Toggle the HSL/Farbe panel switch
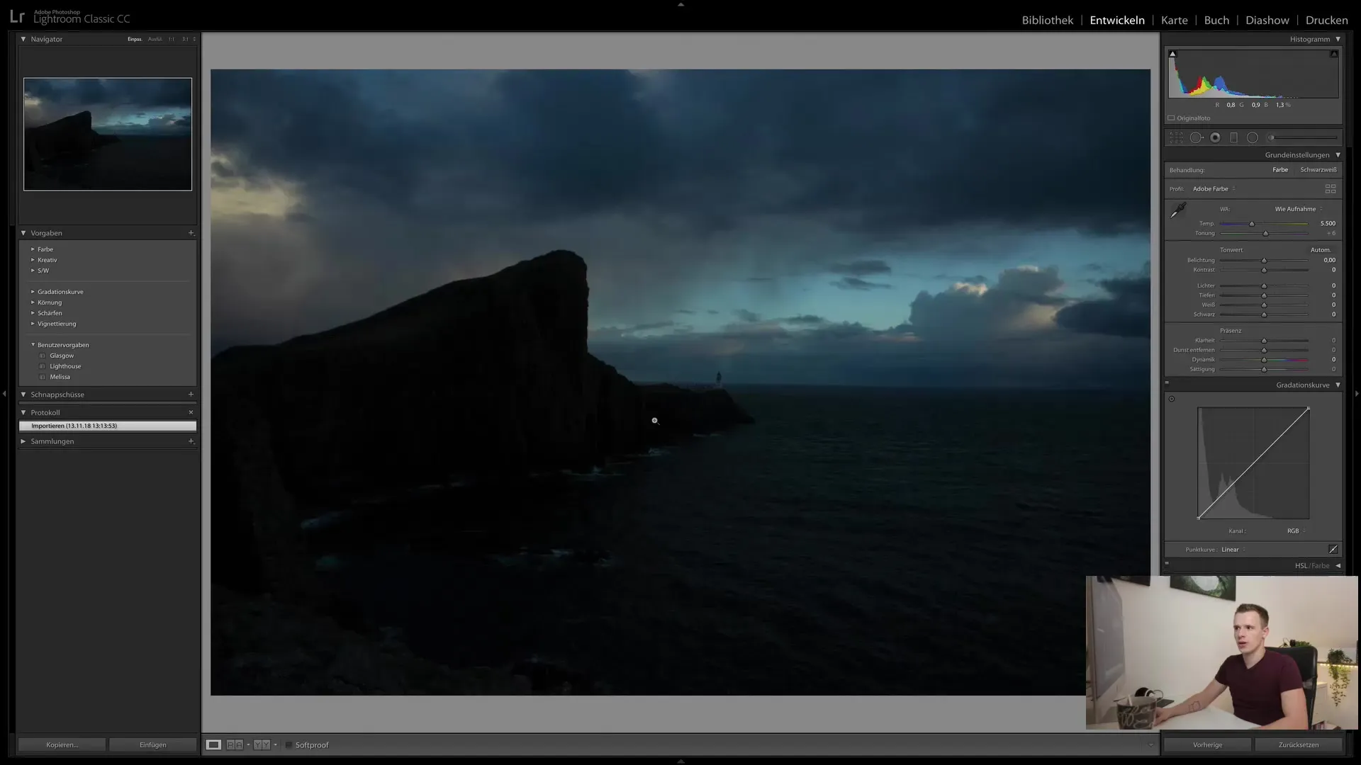Image resolution: width=1361 pixels, height=765 pixels. (1167, 563)
